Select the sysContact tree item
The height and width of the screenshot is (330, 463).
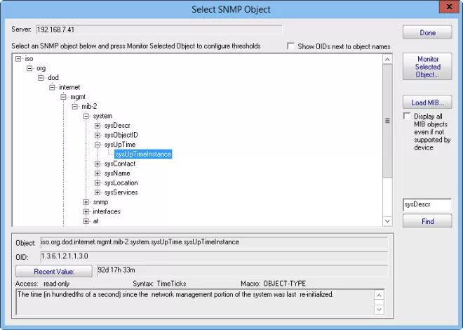120,164
